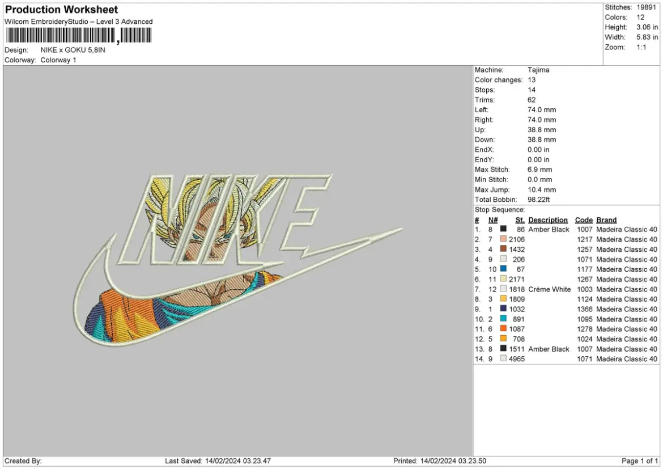
Task: Select the brown swatch with code 1257
Action: [503, 250]
